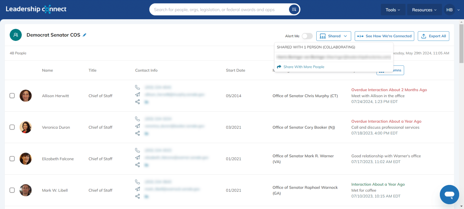
Task: Choose Share With More People
Action: (x=304, y=67)
